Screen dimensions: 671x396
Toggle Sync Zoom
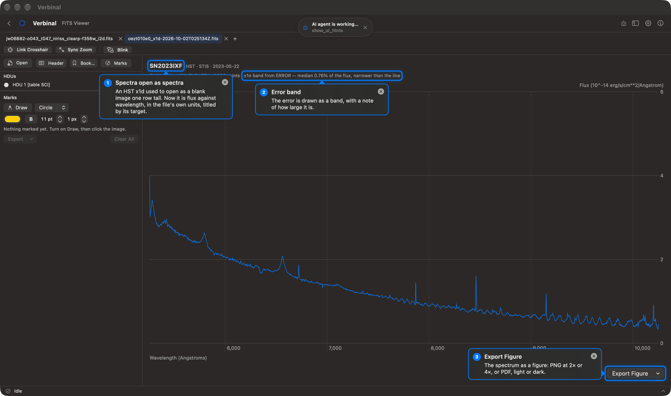click(x=76, y=50)
